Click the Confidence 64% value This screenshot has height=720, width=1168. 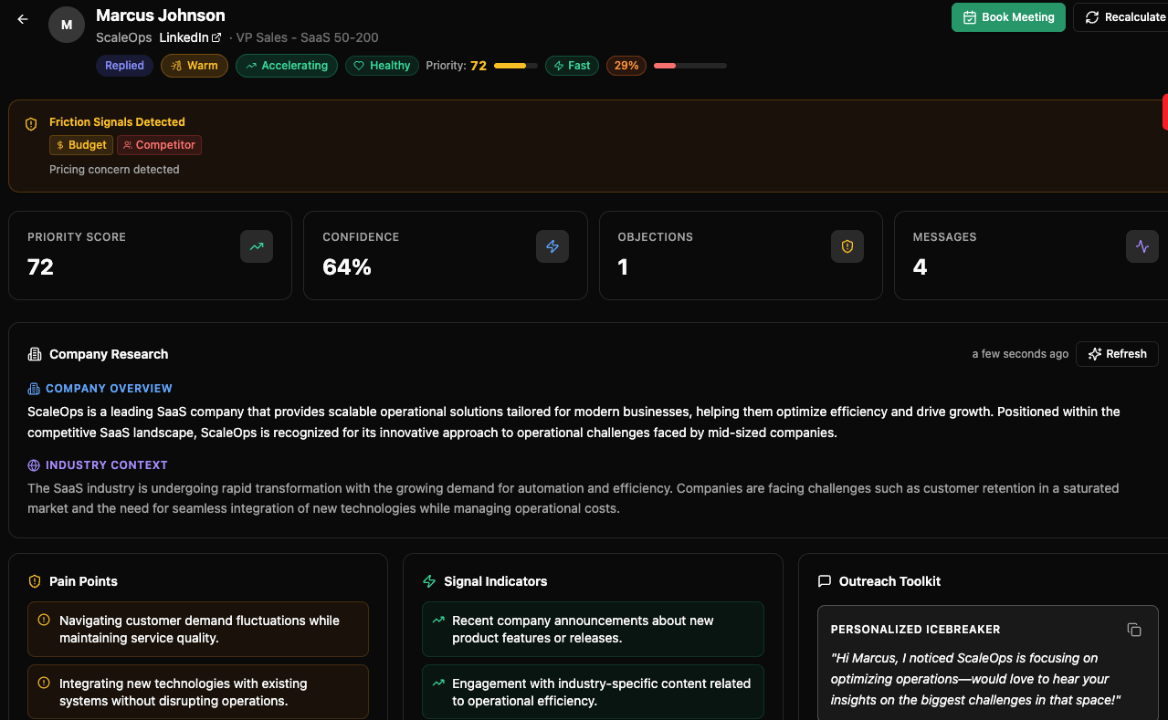tap(347, 267)
